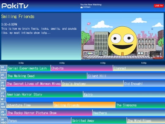
Task: Select channel 25 ALT
Action: point(3,76)
